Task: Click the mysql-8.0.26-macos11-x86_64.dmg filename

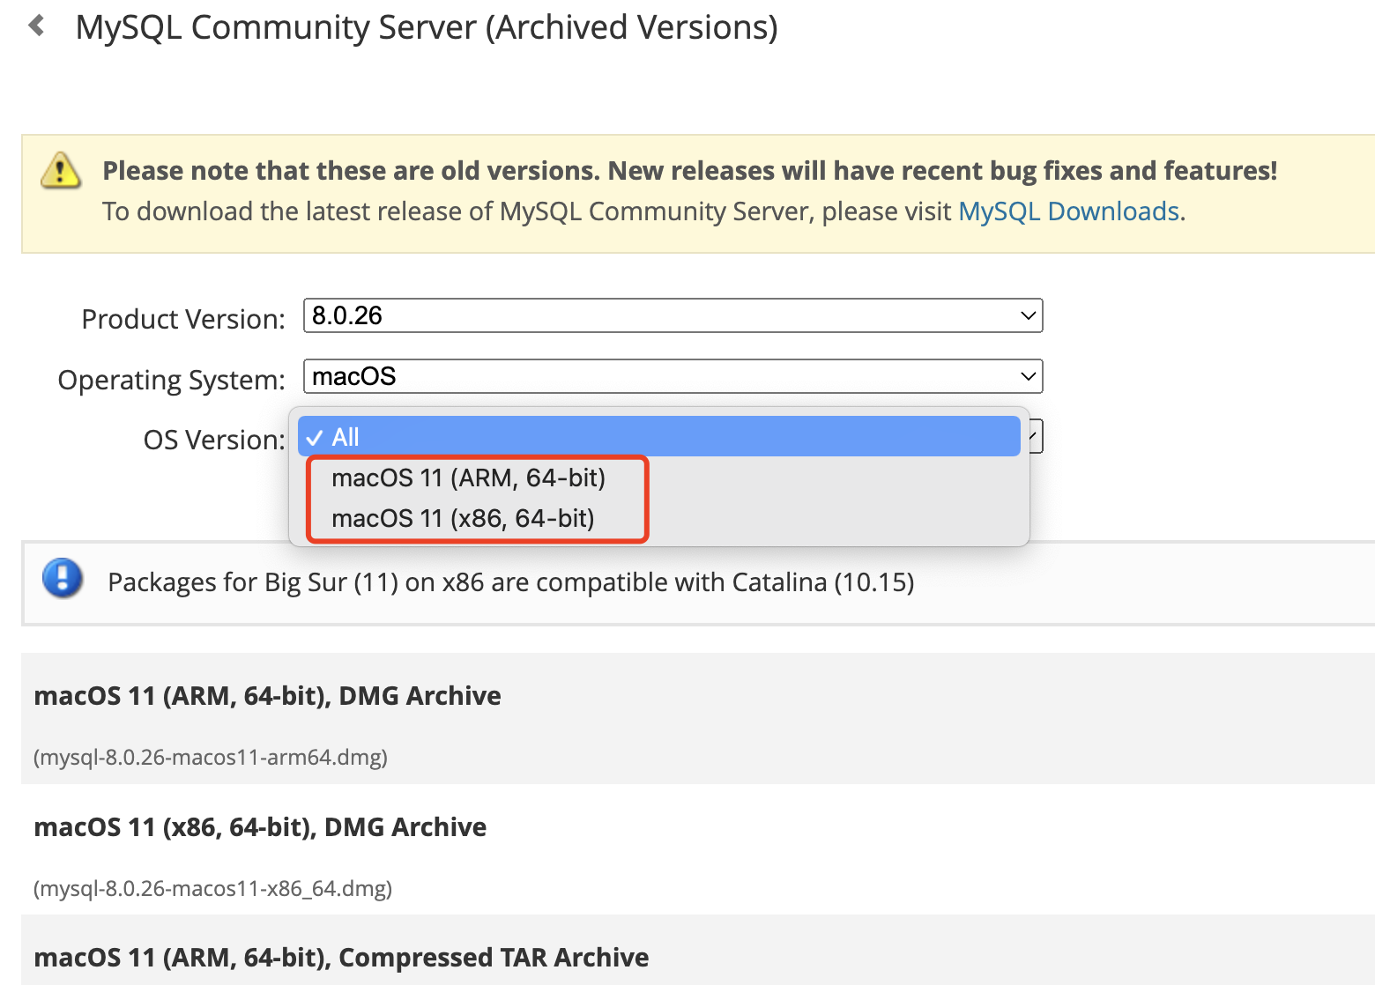Action: (212, 888)
